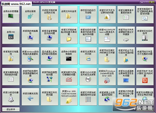156x113 pixels.
Task: Choose the 启用文件夹选项 (Enable Folder Options) tile
Action: (69, 15)
